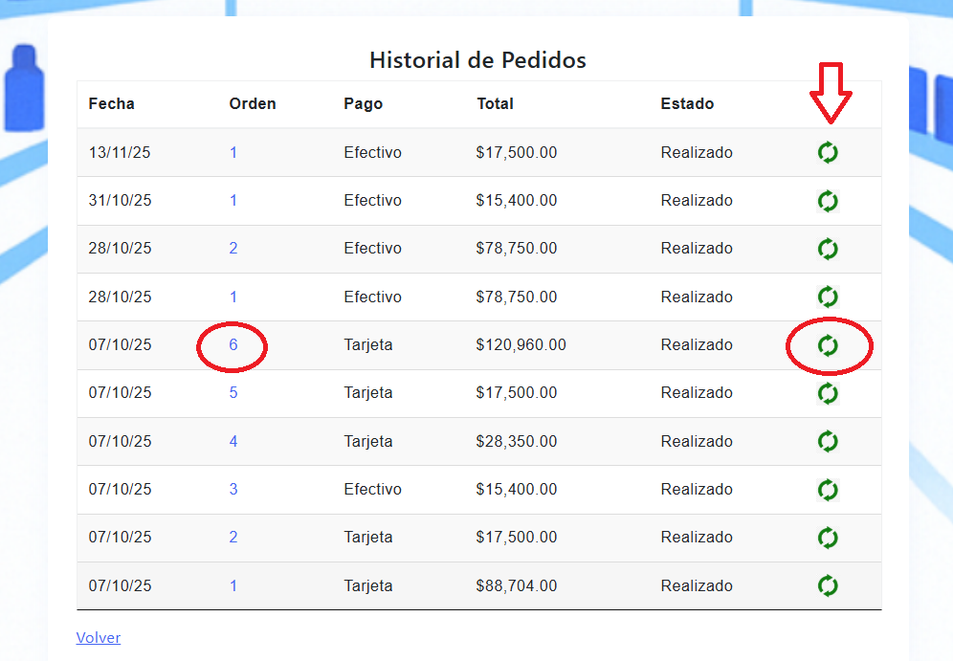Click the reorder icon for the 13/11/25 order
Screen dimensions: 953x661
(828, 153)
